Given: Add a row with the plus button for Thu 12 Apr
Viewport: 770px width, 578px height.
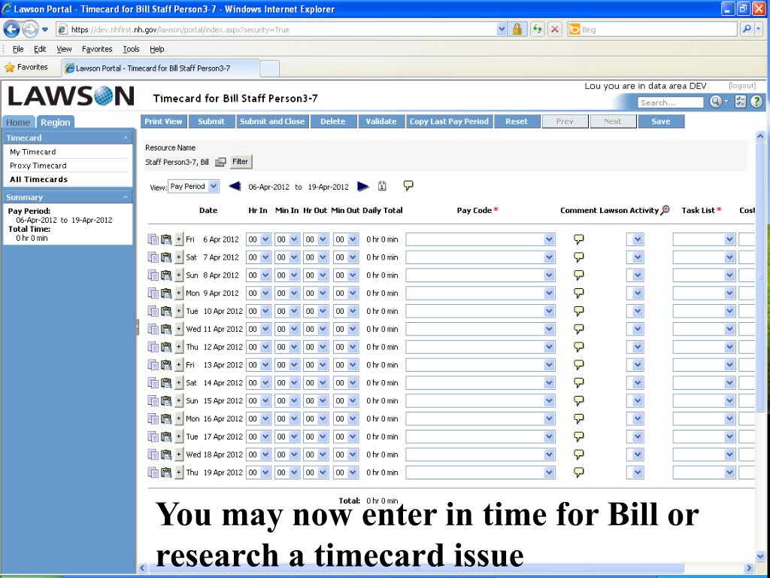Looking at the screenshot, I should coord(179,347).
